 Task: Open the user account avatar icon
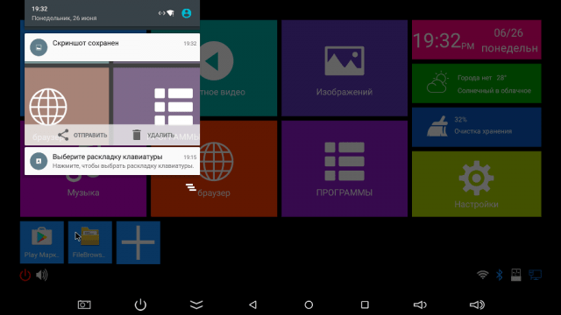(x=187, y=13)
